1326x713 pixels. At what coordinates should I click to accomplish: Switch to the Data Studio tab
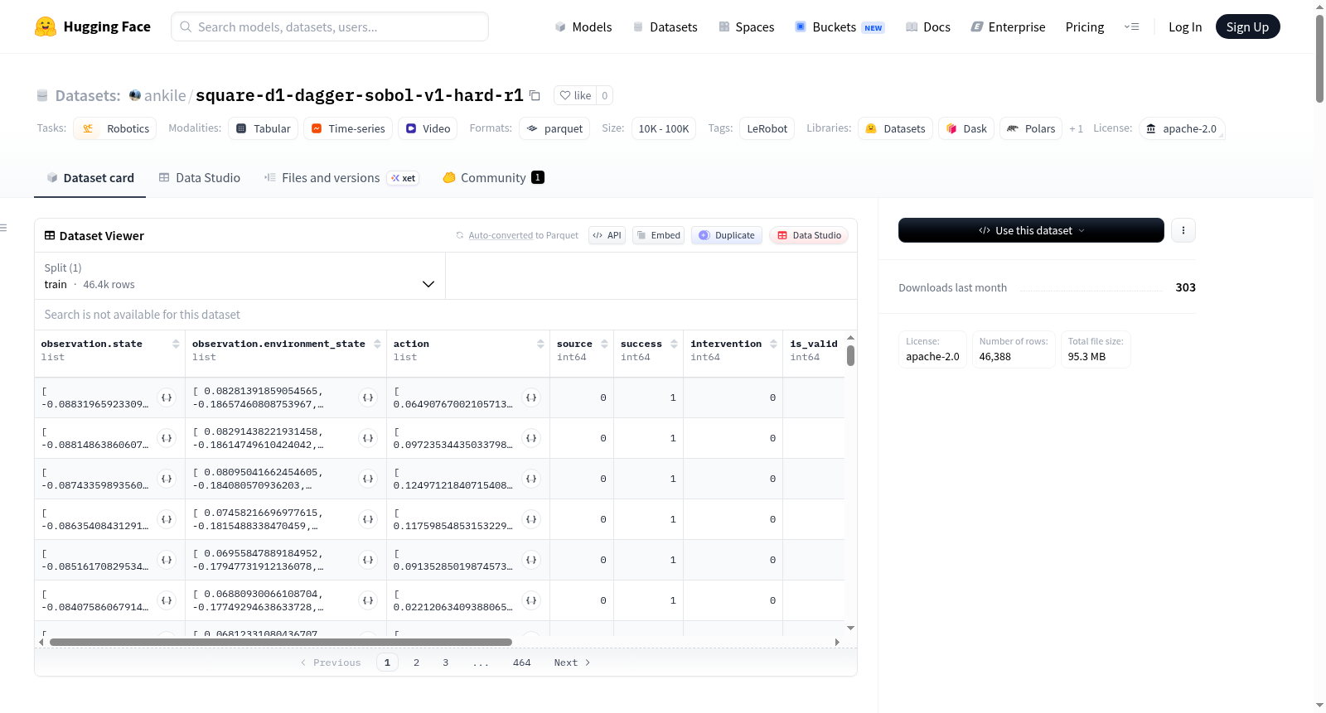point(200,178)
